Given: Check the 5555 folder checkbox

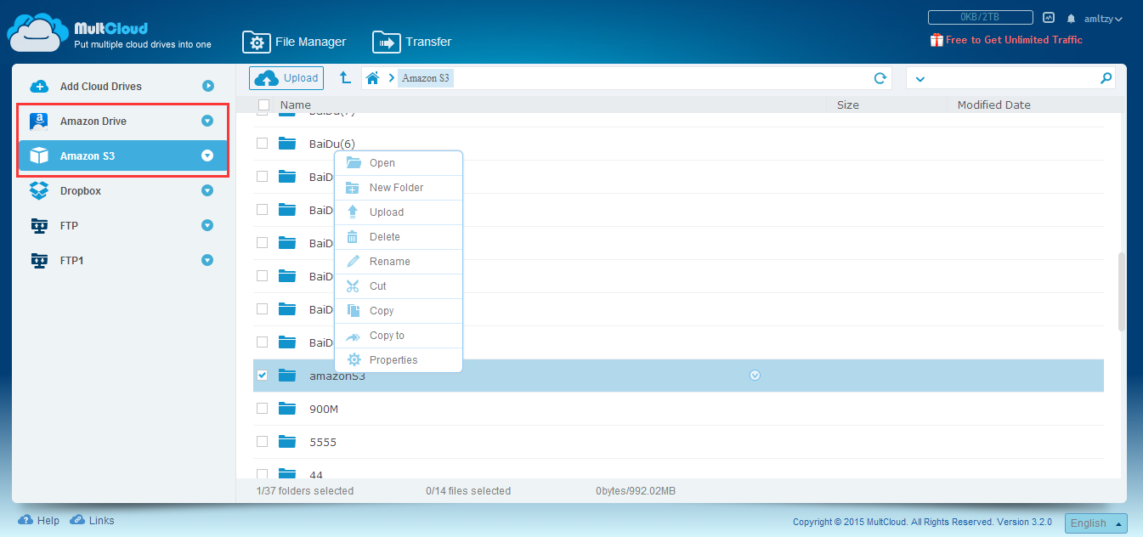Looking at the screenshot, I should 263,442.
